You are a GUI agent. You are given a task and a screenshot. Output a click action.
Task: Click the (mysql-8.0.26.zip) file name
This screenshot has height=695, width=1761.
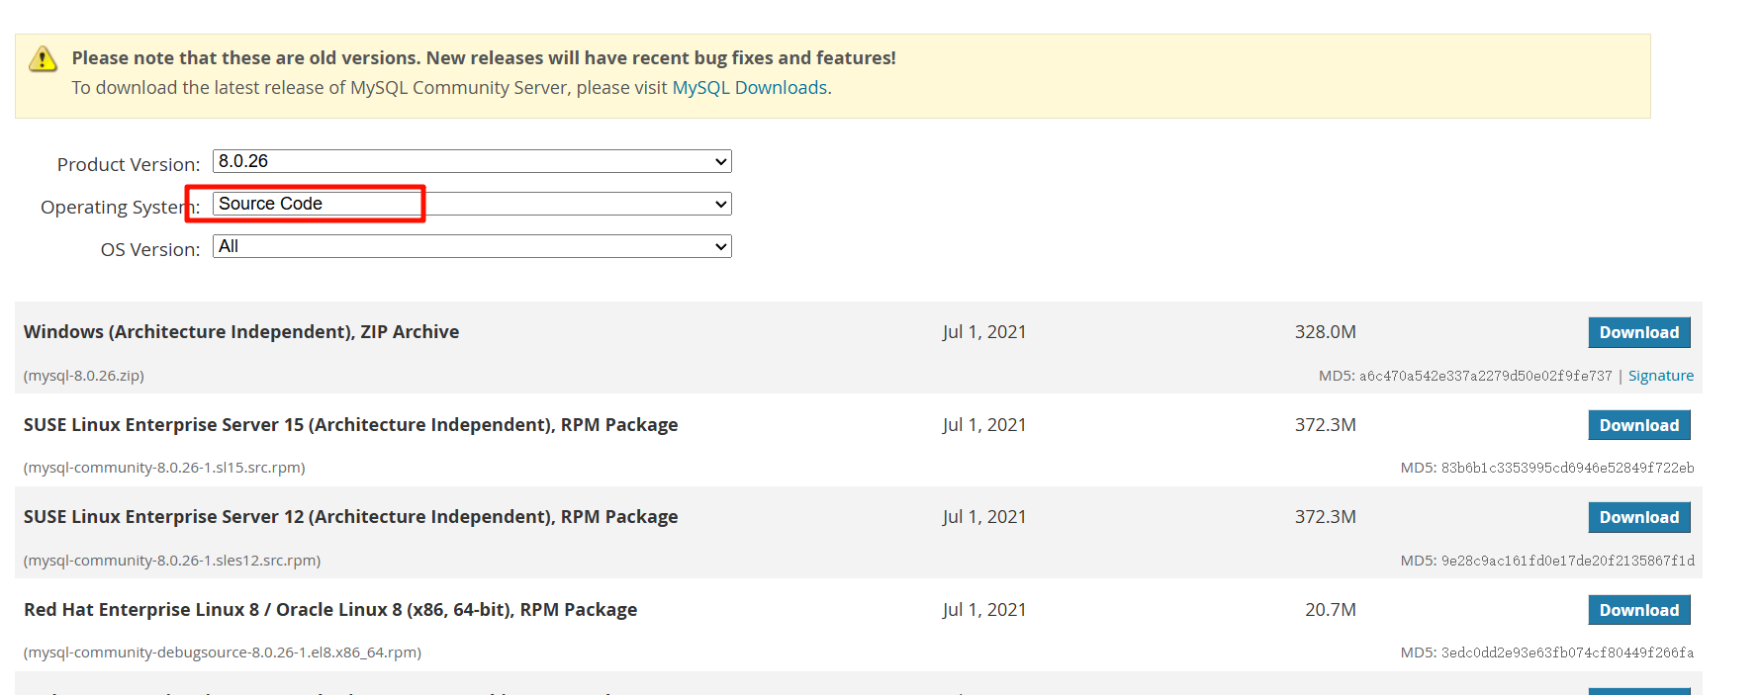[x=84, y=376]
